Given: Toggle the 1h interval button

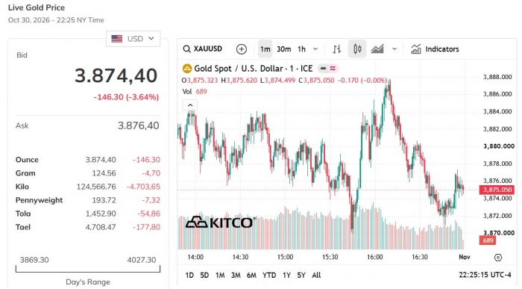Looking at the screenshot, I should coord(301,49).
